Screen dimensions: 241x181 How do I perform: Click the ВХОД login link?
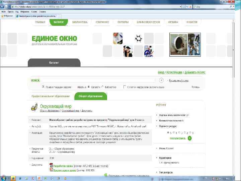[x=161, y=72]
